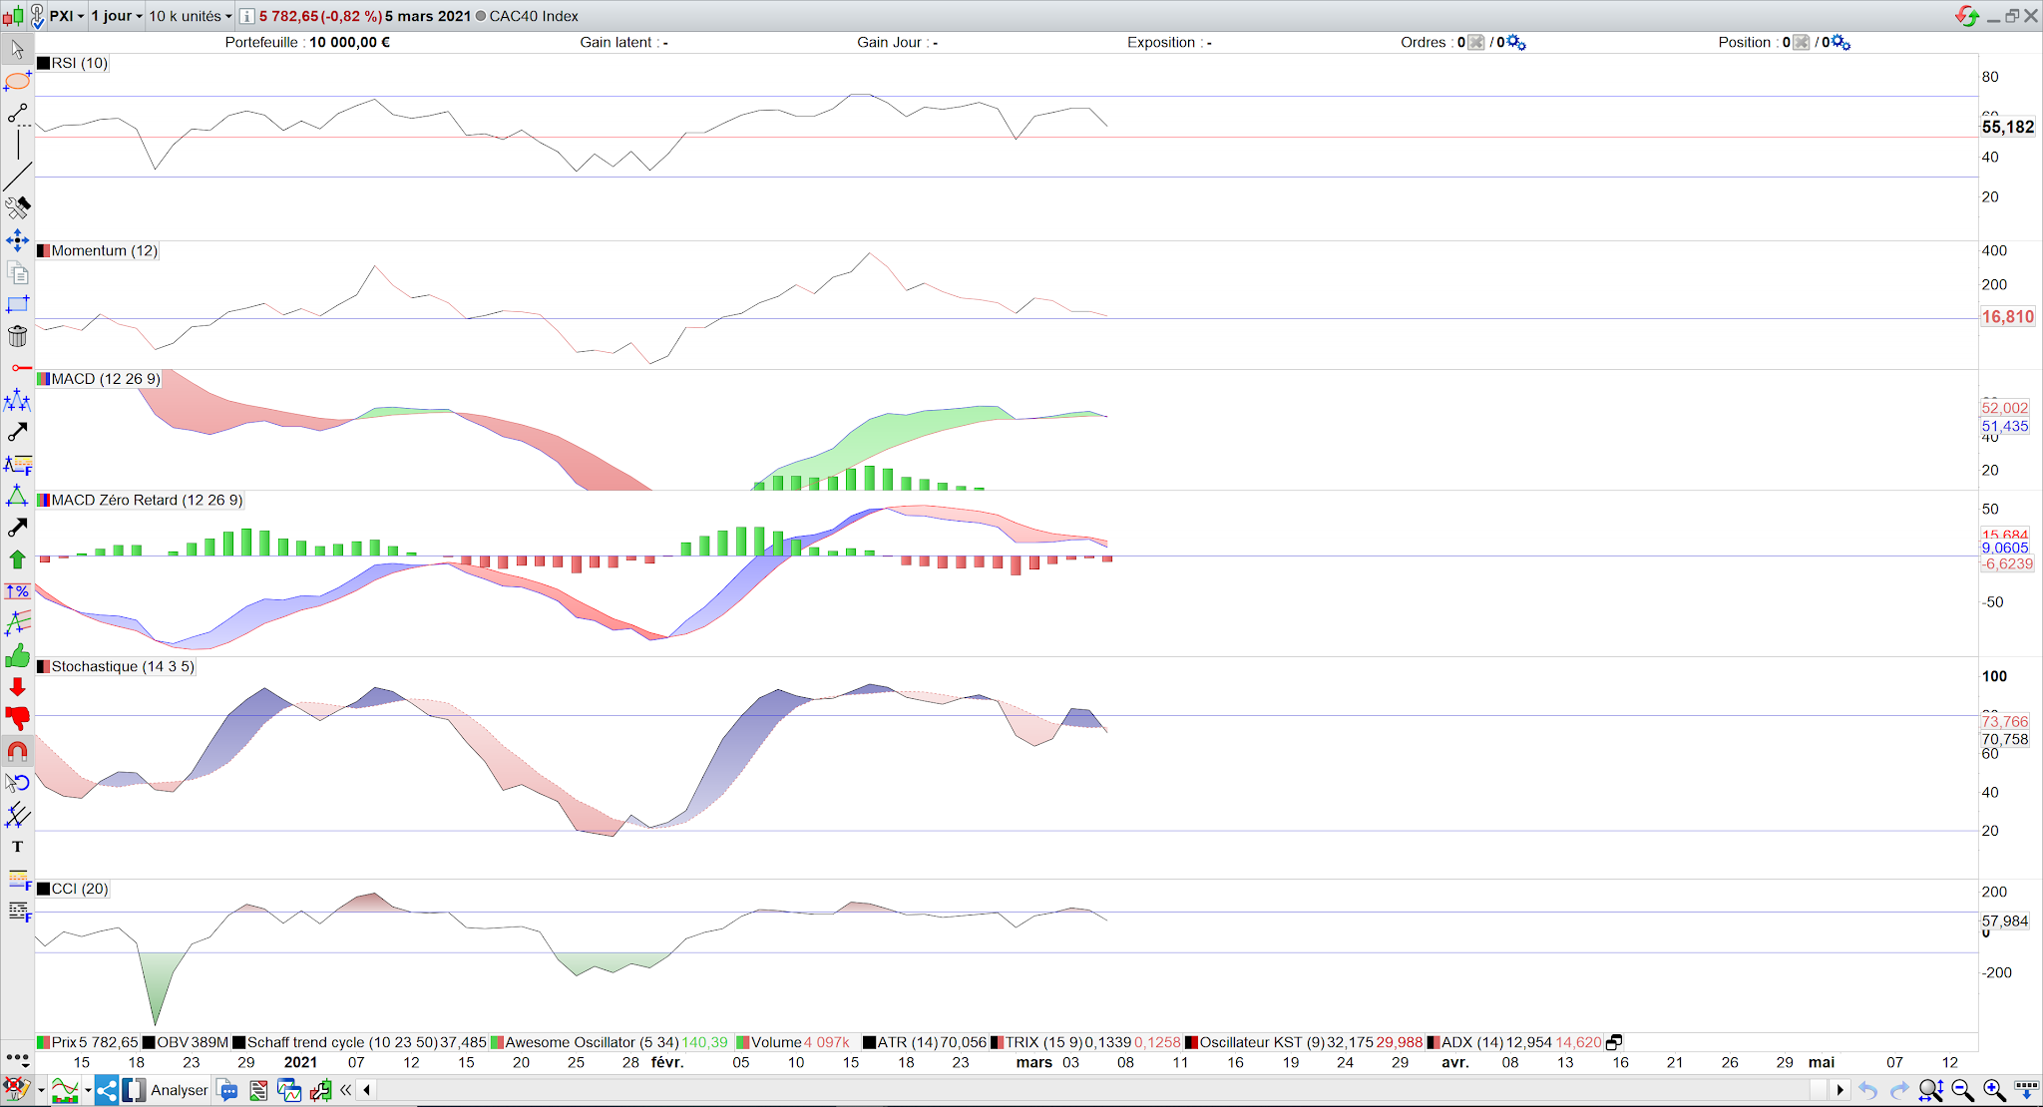This screenshot has height=1107, width=2043.
Task: Select the rectangle drawing tool
Action: [x=17, y=304]
